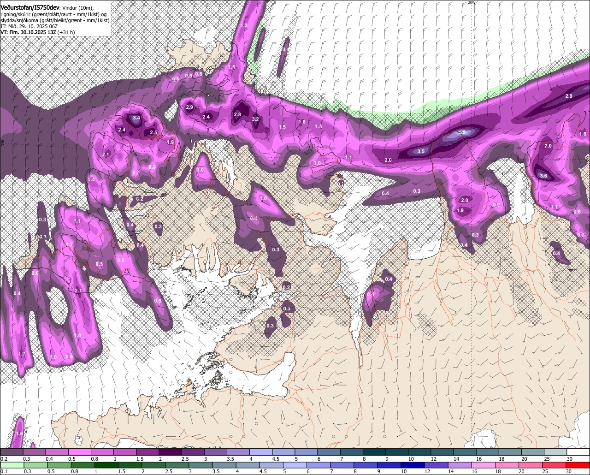This screenshot has width=590, height=475.
Task: Select the white swatch after the upper 30 label
Action: (578, 452)
